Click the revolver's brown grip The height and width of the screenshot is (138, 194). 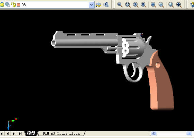[x=161, y=84]
